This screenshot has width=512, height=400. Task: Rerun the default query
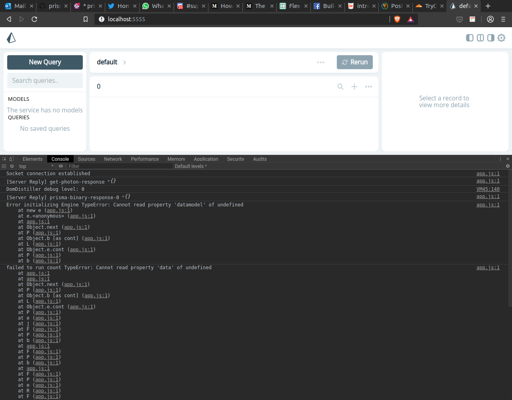(x=354, y=62)
